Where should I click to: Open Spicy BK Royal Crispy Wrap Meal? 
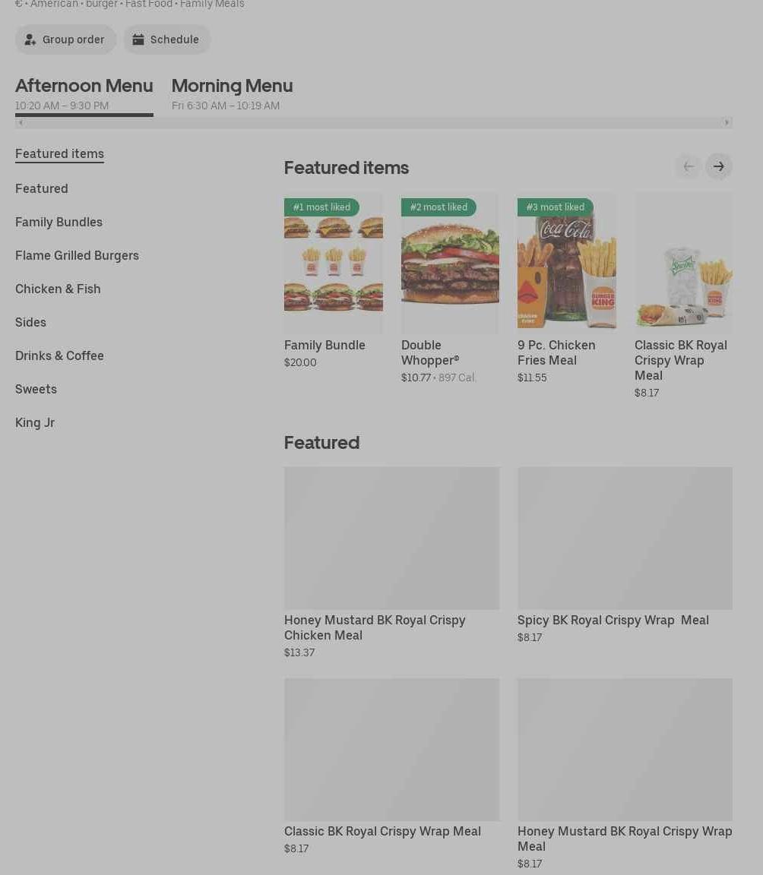click(x=625, y=555)
